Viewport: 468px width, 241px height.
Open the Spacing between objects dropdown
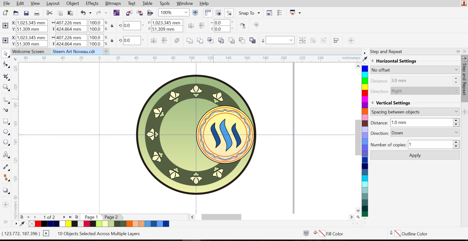(x=415, y=112)
